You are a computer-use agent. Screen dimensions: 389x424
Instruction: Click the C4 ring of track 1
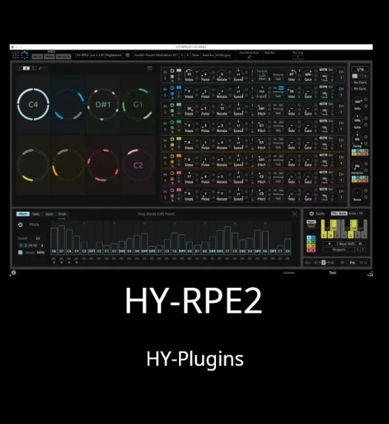click(33, 104)
